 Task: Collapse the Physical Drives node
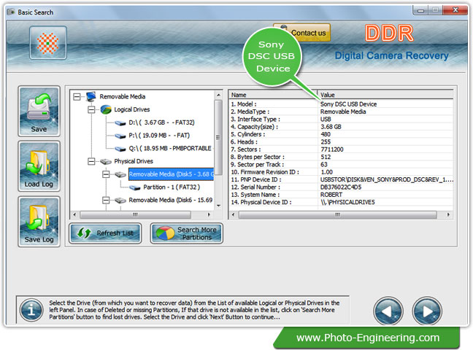pyautogui.click(x=91, y=162)
